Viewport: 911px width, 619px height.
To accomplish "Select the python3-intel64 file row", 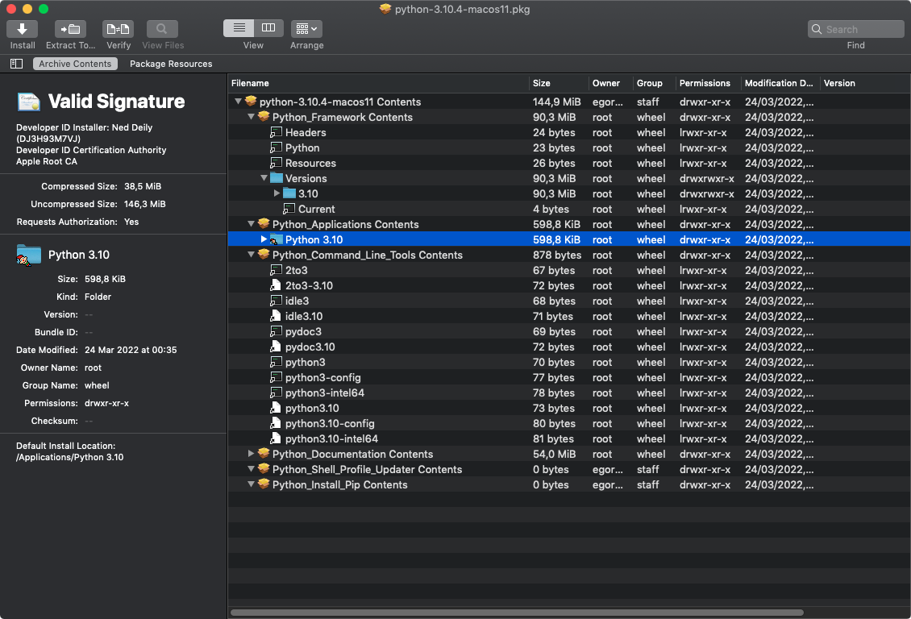I will [325, 393].
